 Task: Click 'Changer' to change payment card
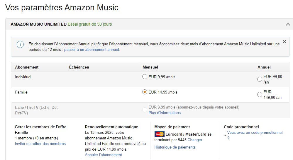(195, 140)
